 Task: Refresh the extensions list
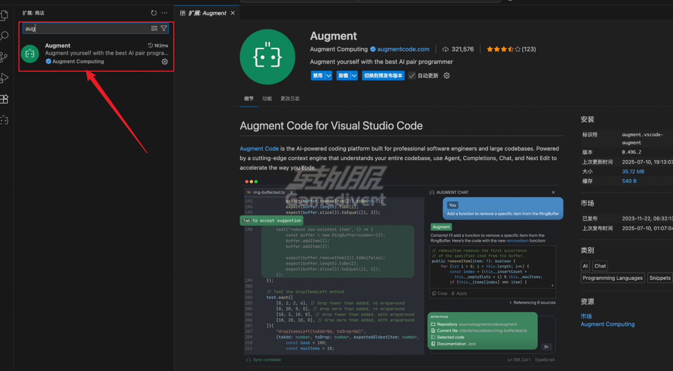tap(153, 13)
